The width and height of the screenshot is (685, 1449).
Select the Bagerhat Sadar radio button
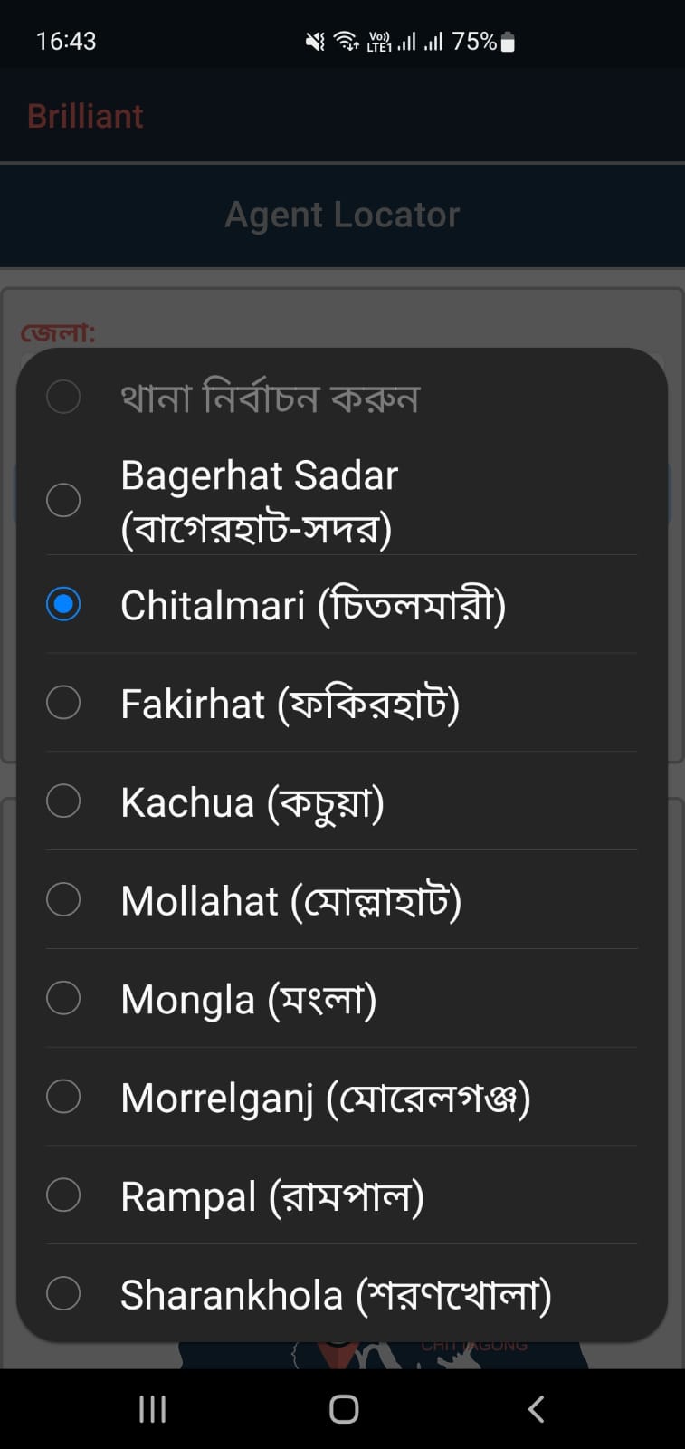pyautogui.click(x=63, y=500)
